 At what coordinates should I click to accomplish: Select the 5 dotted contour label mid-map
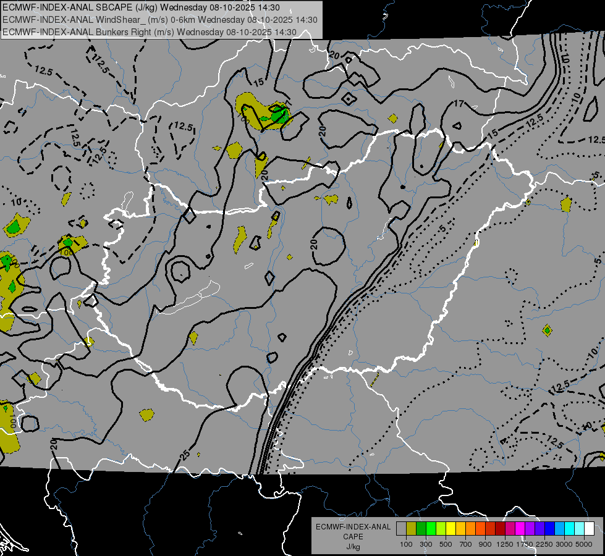(442, 229)
